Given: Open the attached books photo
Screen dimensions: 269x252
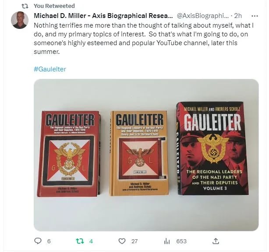Looking at the screenshot, I should coord(146,155).
